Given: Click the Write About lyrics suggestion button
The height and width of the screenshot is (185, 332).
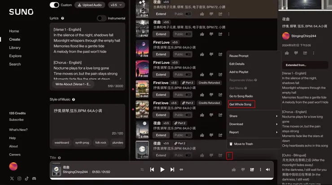Looking at the screenshot, I should tap(73, 84).
